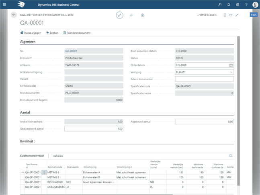Click the Bron document datum value
This screenshot has height=195, width=260.
[x=205, y=51]
